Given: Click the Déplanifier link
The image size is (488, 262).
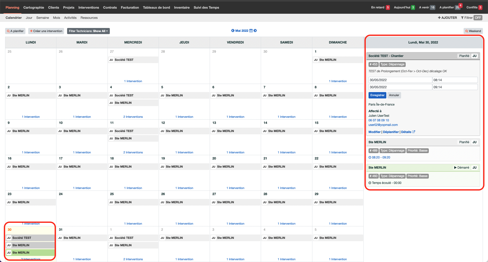Looking at the screenshot, I should [x=391, y=132].
